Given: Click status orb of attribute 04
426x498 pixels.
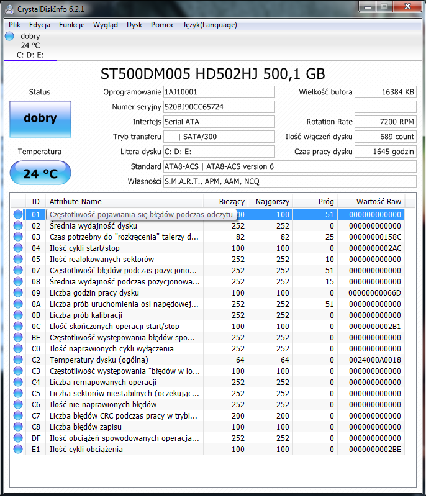Looking at the screenshot, I should pyautogui.click(x=18, y=248).
